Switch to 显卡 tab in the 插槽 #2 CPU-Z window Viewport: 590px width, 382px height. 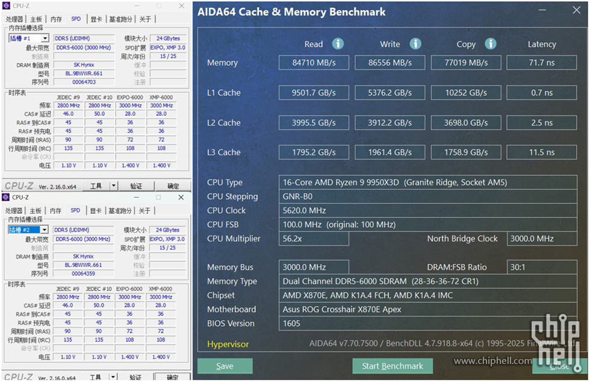click(x=96, y=211)
